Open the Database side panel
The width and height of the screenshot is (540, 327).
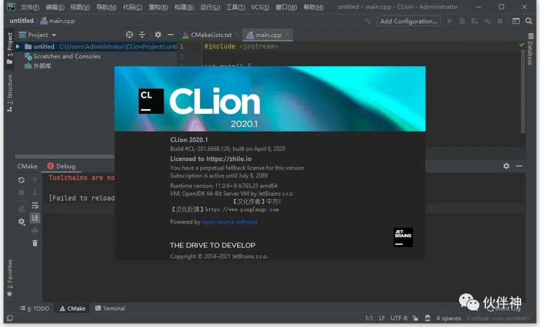coord(530,49)
